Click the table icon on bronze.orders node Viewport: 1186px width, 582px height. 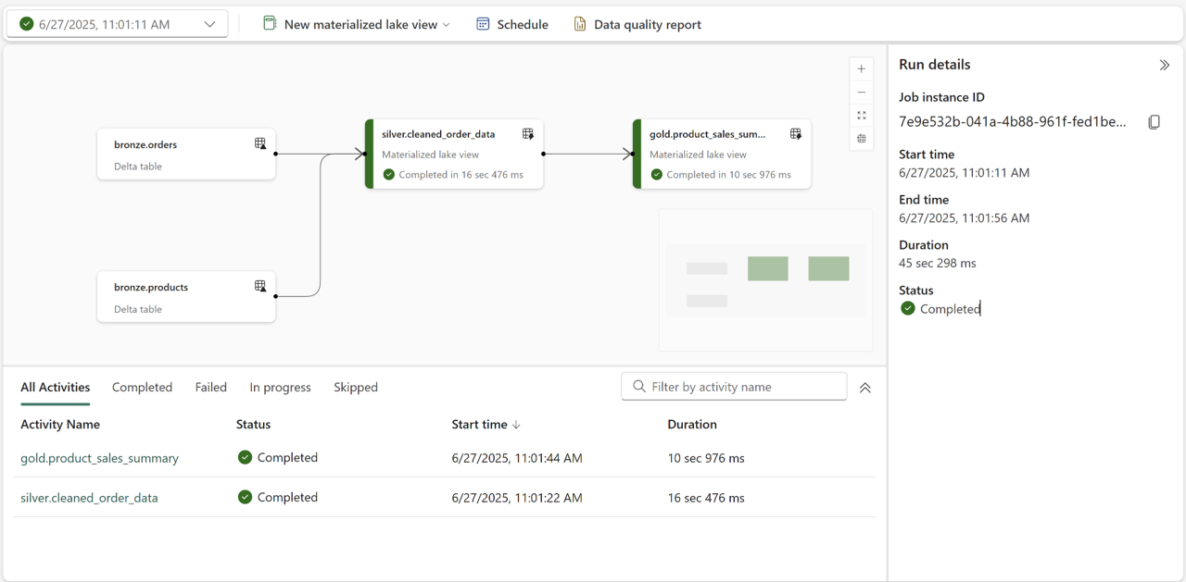260,143
